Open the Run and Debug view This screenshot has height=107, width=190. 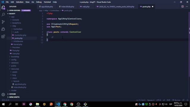(x=3, y=29)
